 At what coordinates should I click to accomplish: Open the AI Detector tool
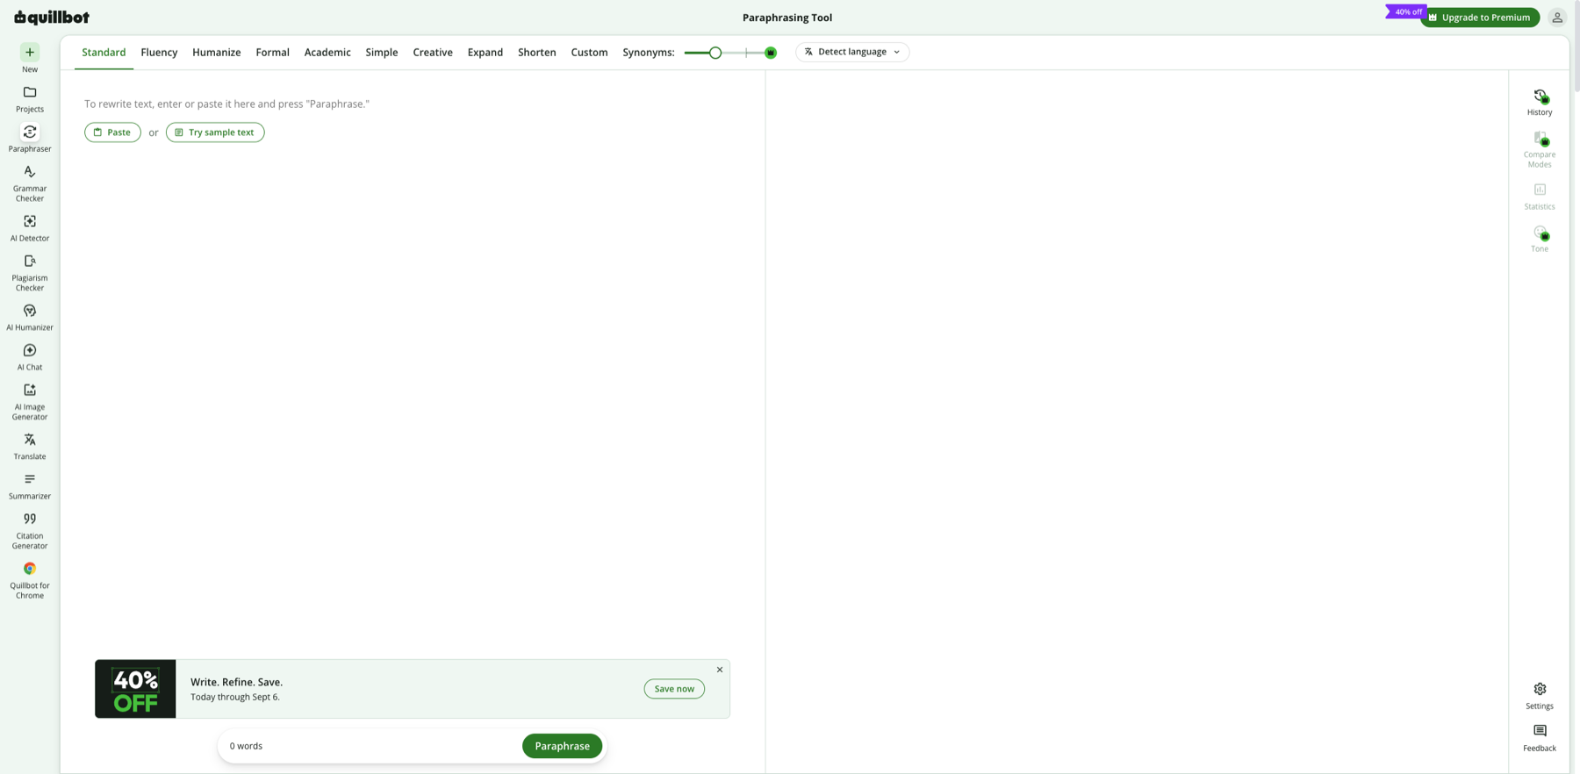pyautogui.click(x=30, y=228)
